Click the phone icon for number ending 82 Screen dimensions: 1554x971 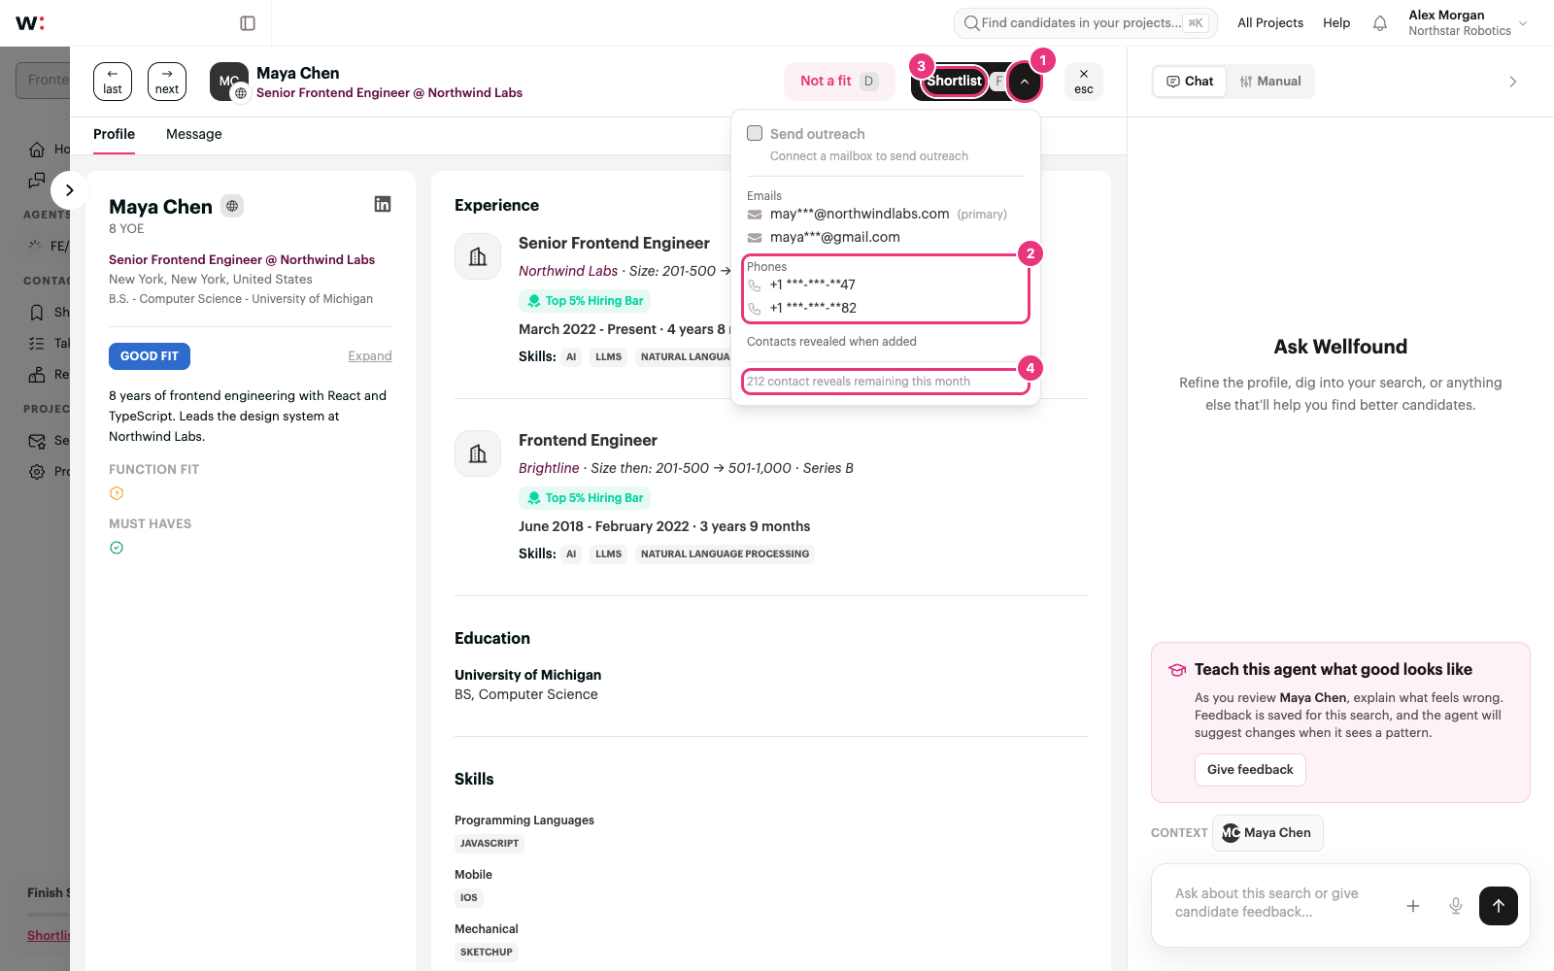click(755, 309)
